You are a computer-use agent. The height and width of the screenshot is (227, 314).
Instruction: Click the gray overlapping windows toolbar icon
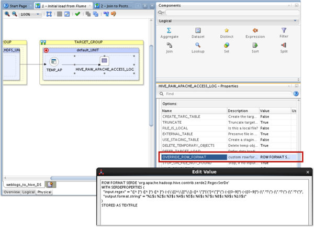(x=88, y=14)
